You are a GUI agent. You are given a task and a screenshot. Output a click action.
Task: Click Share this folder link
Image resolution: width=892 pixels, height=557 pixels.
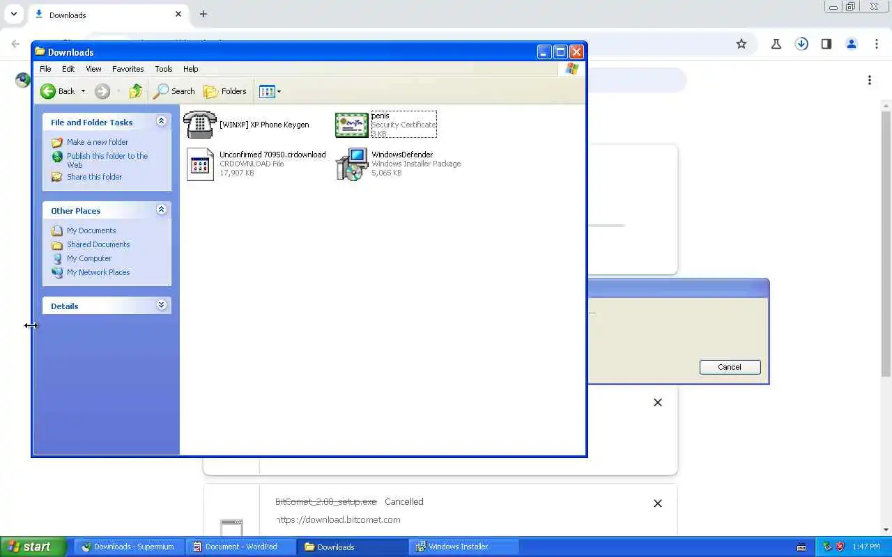(94, 177)
